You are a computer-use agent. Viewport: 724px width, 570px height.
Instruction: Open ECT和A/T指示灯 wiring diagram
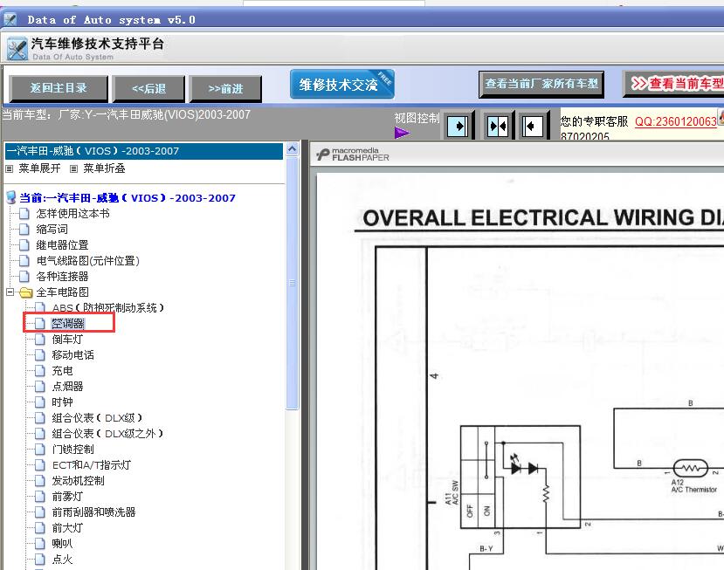(92, 464)
